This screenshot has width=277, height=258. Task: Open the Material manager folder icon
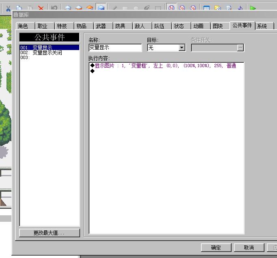point(217,8)
